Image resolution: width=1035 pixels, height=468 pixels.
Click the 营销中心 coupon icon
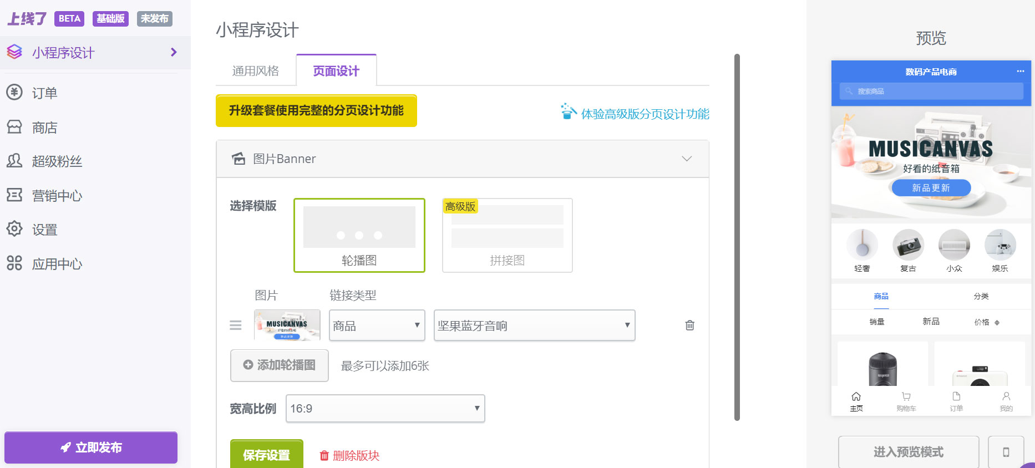14,195
